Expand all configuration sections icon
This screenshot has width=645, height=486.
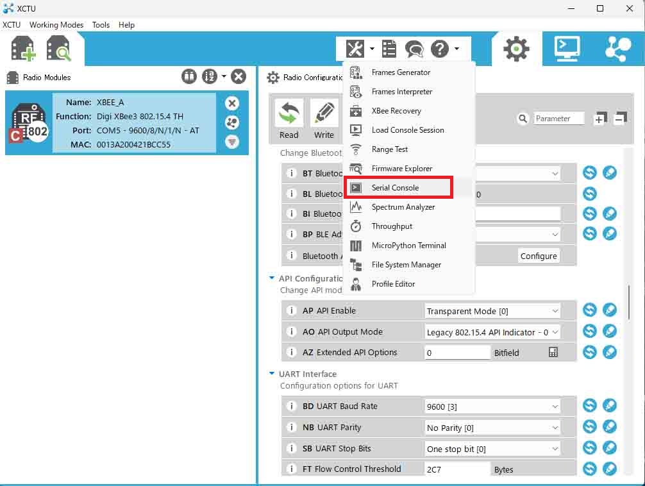tap(600, 119)
